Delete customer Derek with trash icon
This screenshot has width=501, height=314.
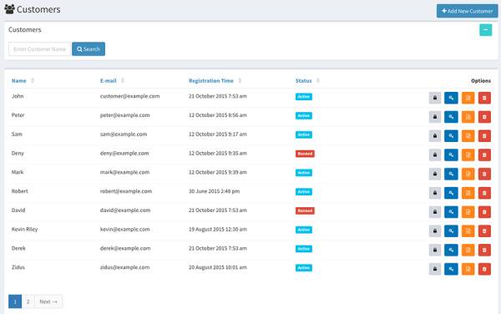click(484, 250)
